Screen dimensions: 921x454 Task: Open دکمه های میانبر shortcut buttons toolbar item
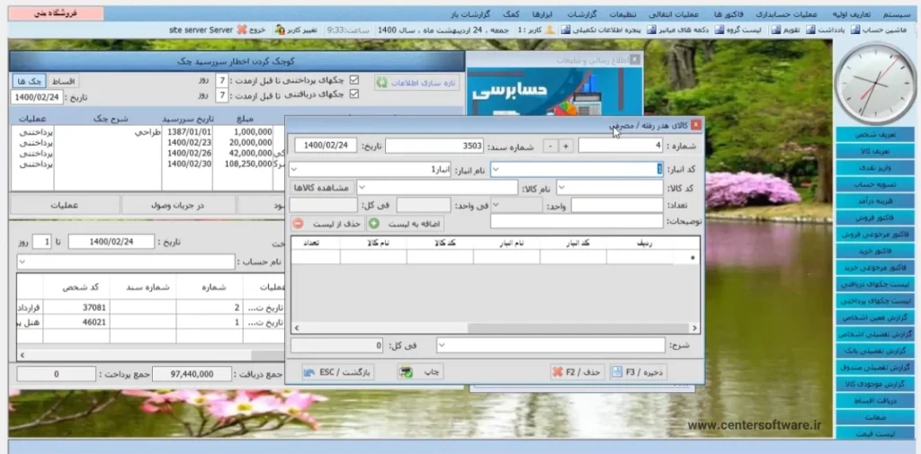click(x=679, y=30)
